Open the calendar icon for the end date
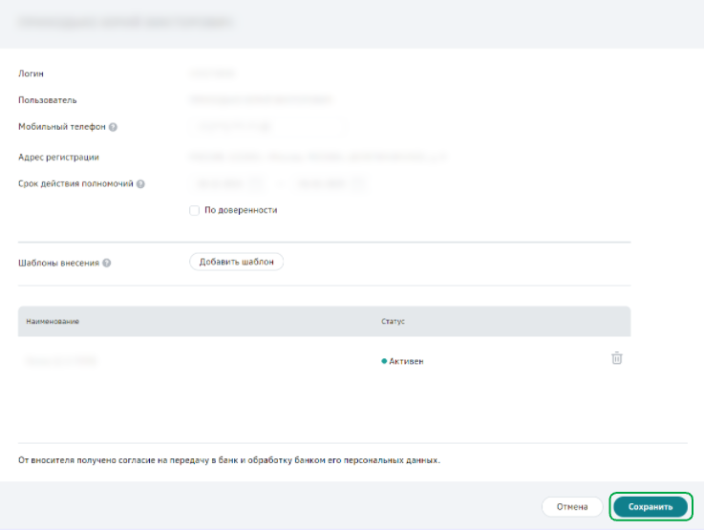704x530 pixels. (x=359, y=183)
